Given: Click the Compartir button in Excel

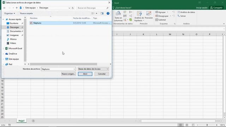Looking at the screenshot, I should pyautogui.click(x=216, y=8).
